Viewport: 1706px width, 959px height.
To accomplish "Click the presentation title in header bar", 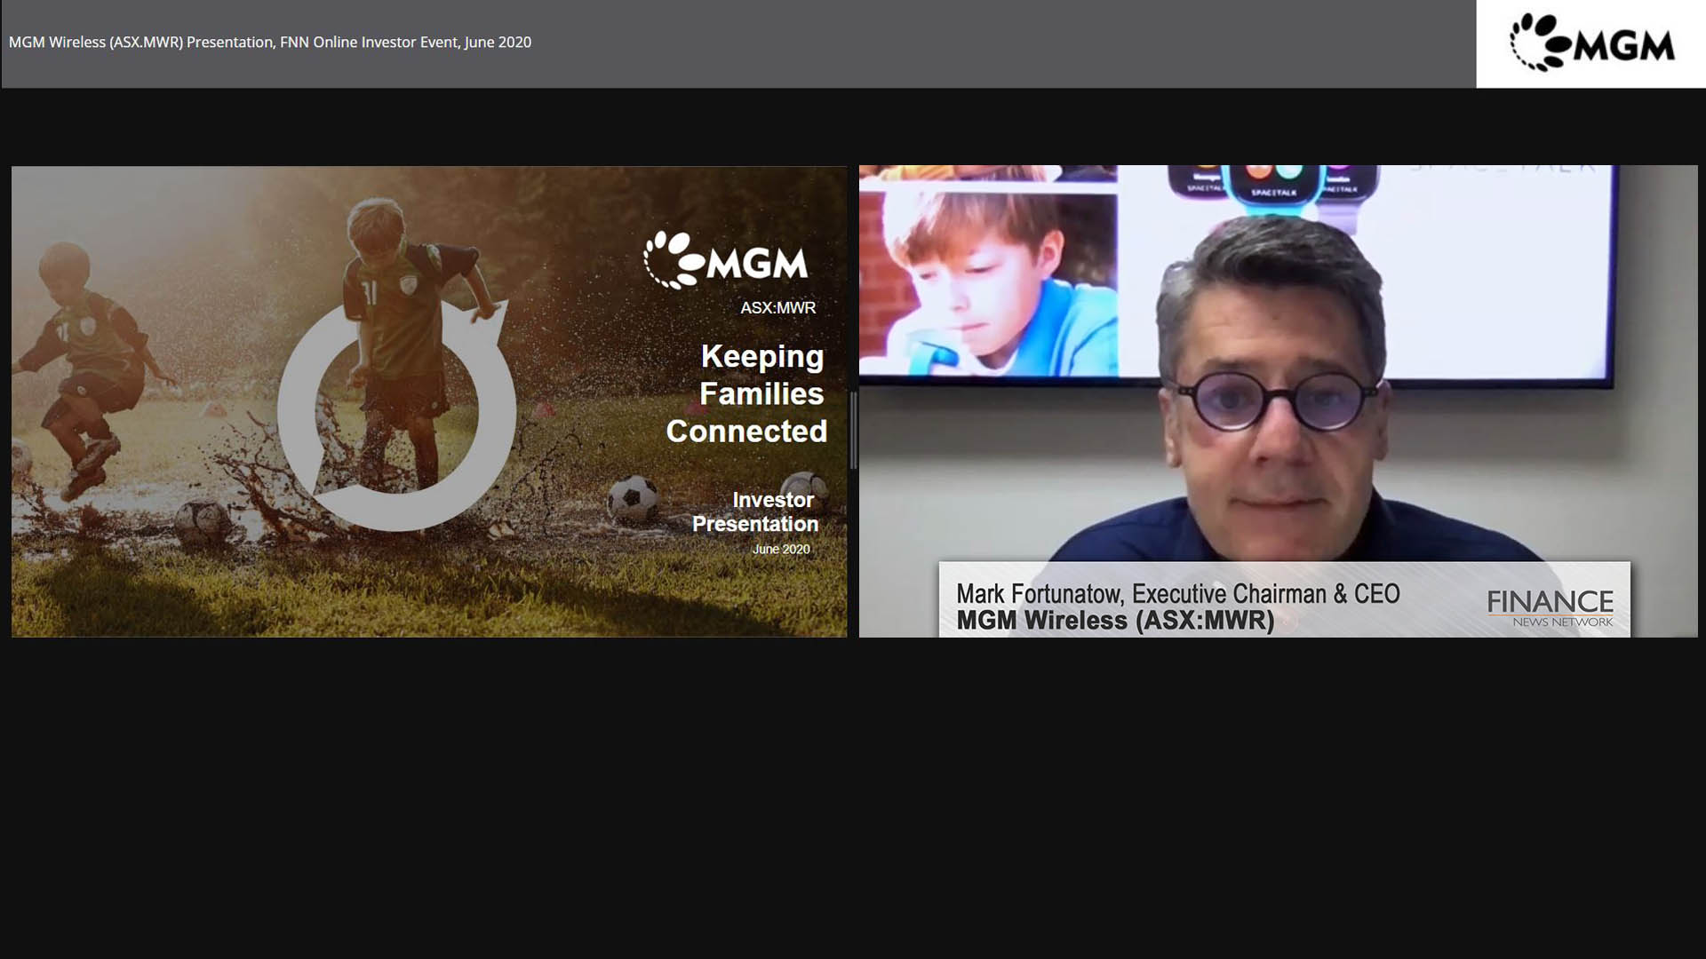I will (x=270, y=42).
